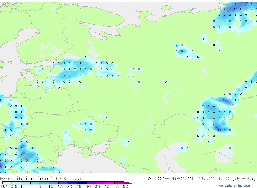Image resolution: width=257 pixels, height=188 pixels.
Task: Select the purple swatch between 30 and 35
Action: click(91, 183)
